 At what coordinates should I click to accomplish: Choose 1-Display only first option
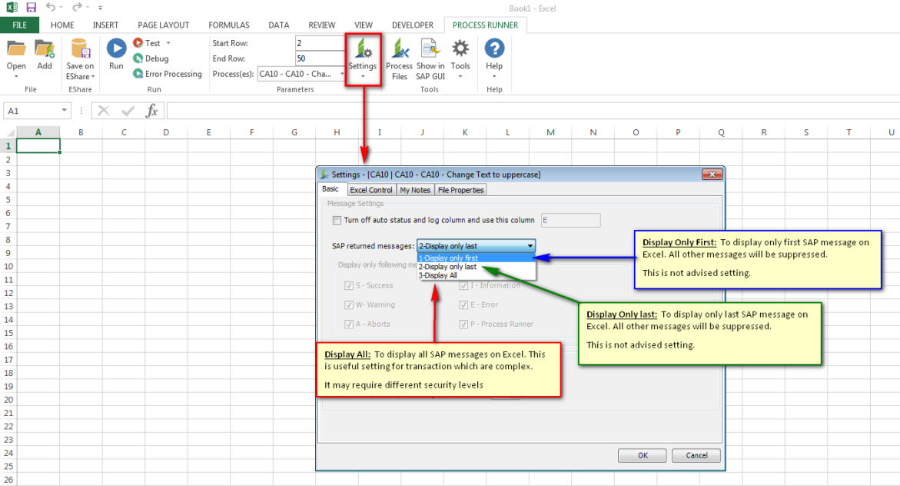[449, 258]
